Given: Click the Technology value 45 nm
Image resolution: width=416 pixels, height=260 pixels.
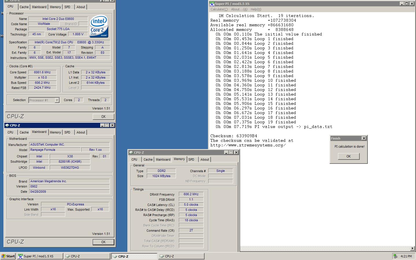Looking at the screenshot, I should tap(37, 34).
